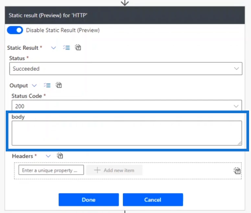Click the delete icon beside Headers

tap(60, 156)
